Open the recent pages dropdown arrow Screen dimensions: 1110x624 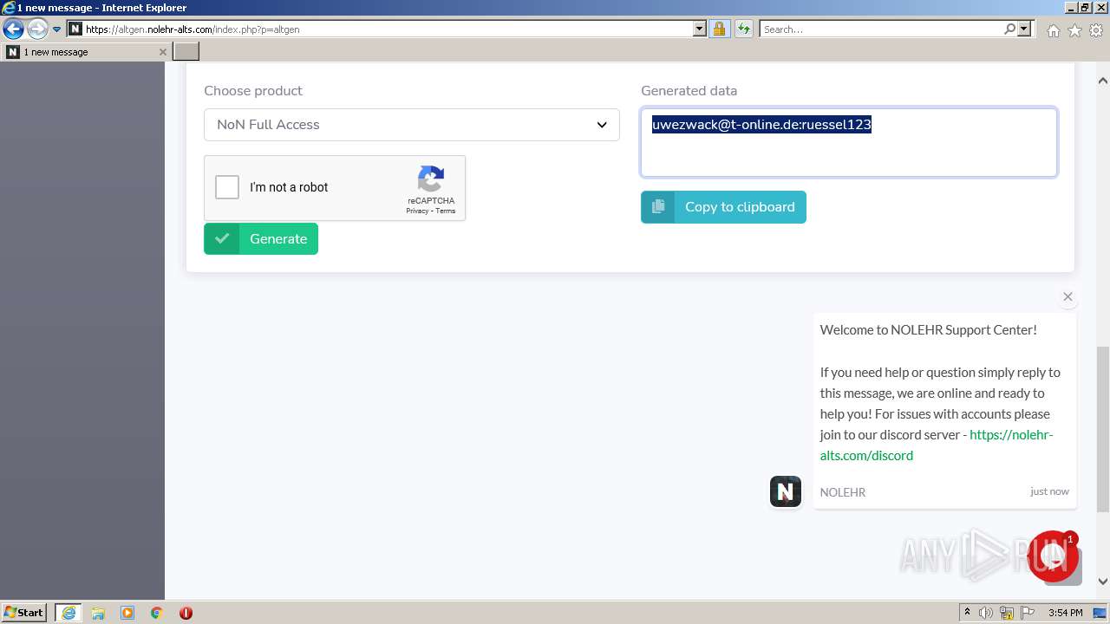point(56,29)
